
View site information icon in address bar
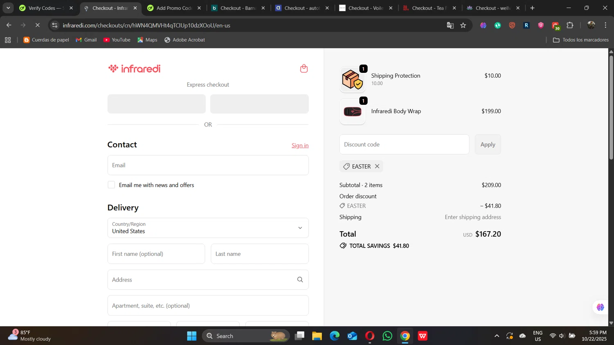55,25
